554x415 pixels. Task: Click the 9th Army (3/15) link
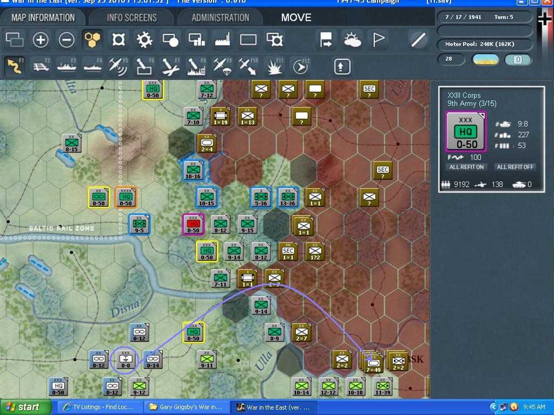coord(472,103)
